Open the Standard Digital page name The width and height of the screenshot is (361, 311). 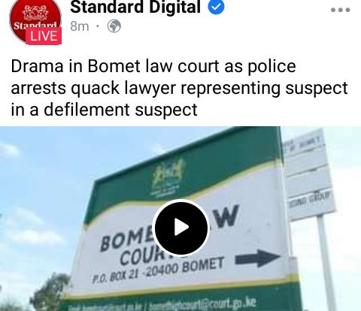[x=135, y=7]
